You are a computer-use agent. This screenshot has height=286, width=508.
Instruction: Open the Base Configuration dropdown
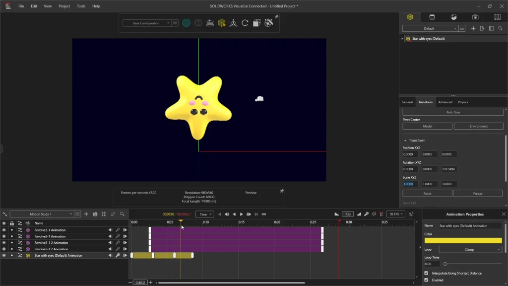(146, 23)
